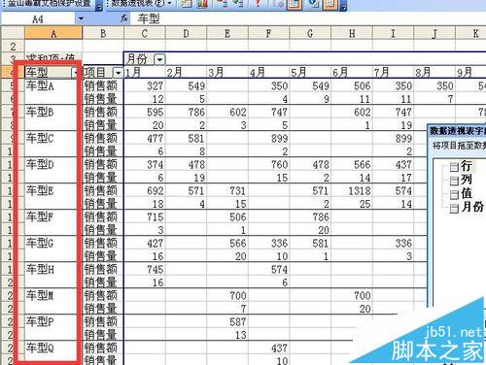Click the 数据透视表字段 panel title bar

457,131
